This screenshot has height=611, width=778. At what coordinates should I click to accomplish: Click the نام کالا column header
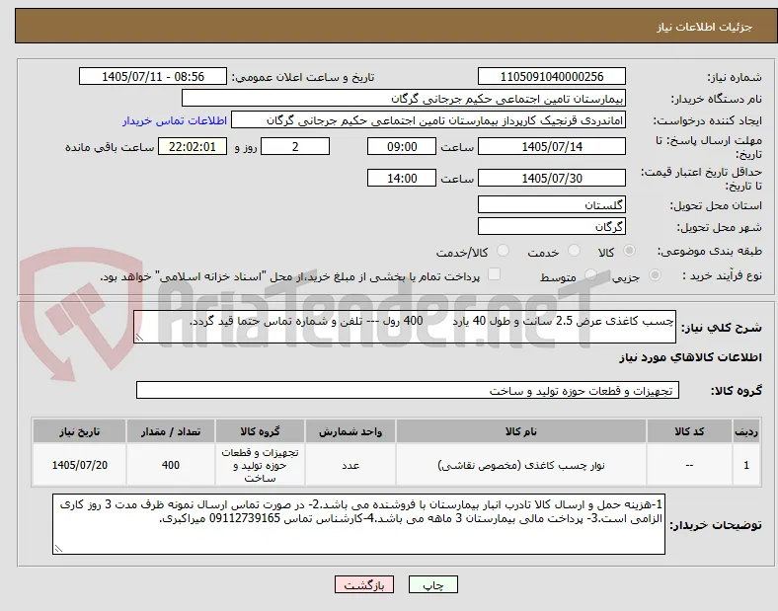521,431
